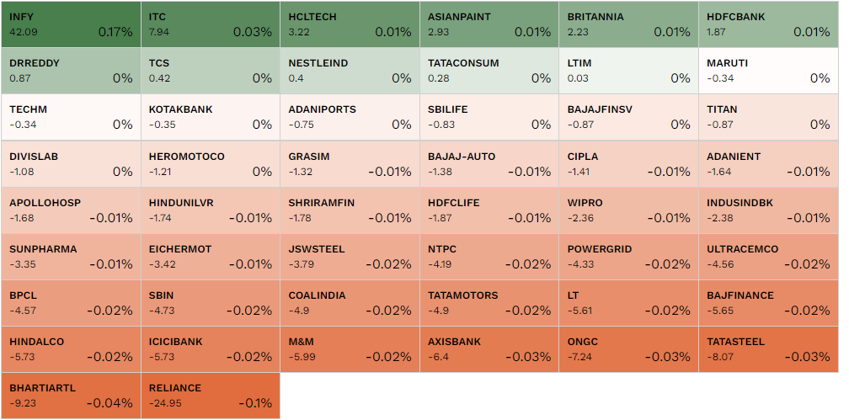
Task: Open the POWERGRID heatmap cell
Action: (x=628, y=257)
